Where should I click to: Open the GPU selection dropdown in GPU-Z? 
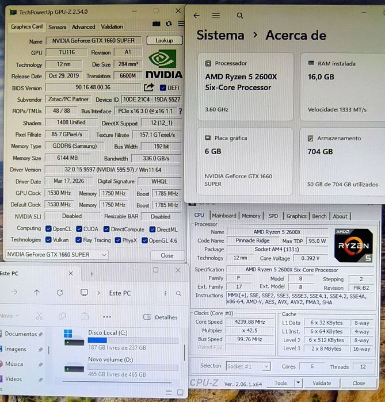(57, 255)
